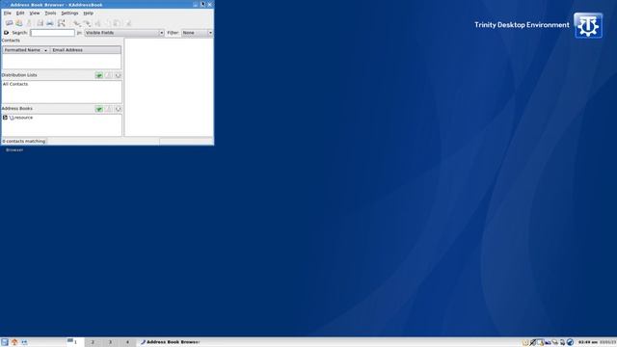Close the KAddressBook window
This screenshot has width=617, height=347.
(x=210, y=4)
